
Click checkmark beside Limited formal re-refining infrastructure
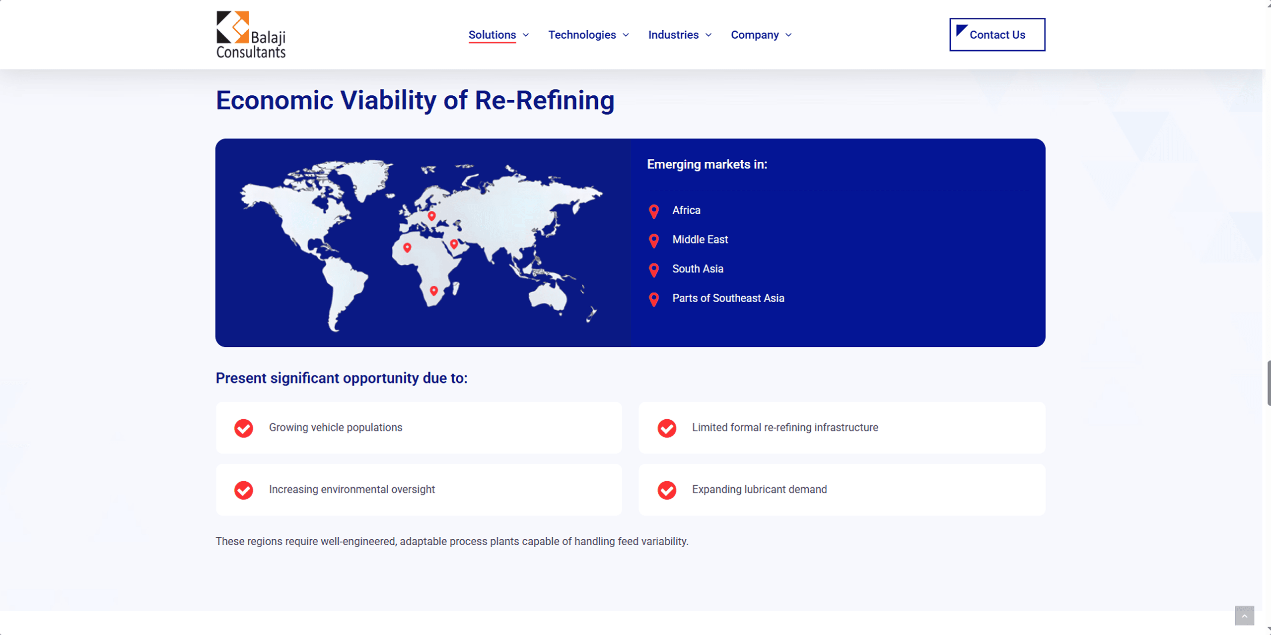pos(667,428)
